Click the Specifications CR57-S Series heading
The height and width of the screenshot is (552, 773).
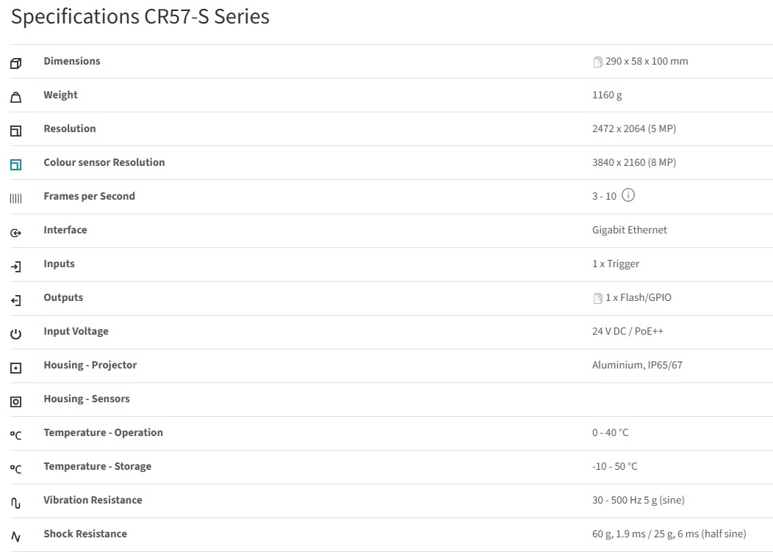point(140,17)
